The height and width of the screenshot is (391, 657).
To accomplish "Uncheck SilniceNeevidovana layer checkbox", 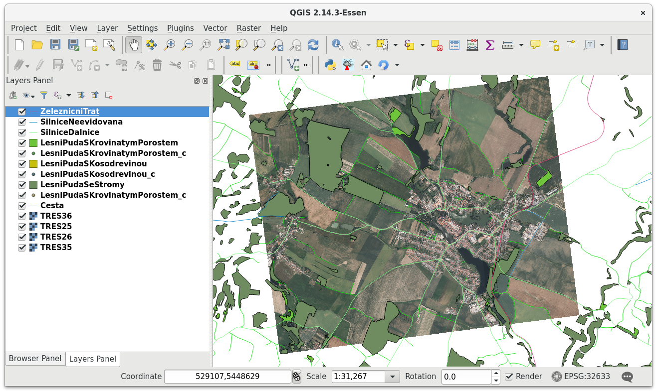I will [22, 122].
